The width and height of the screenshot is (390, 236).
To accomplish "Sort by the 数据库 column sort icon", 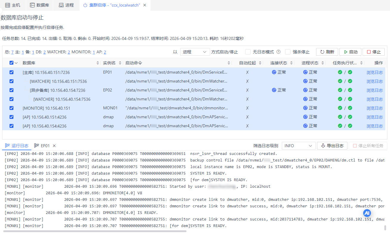I will click(x=98, y=63).
